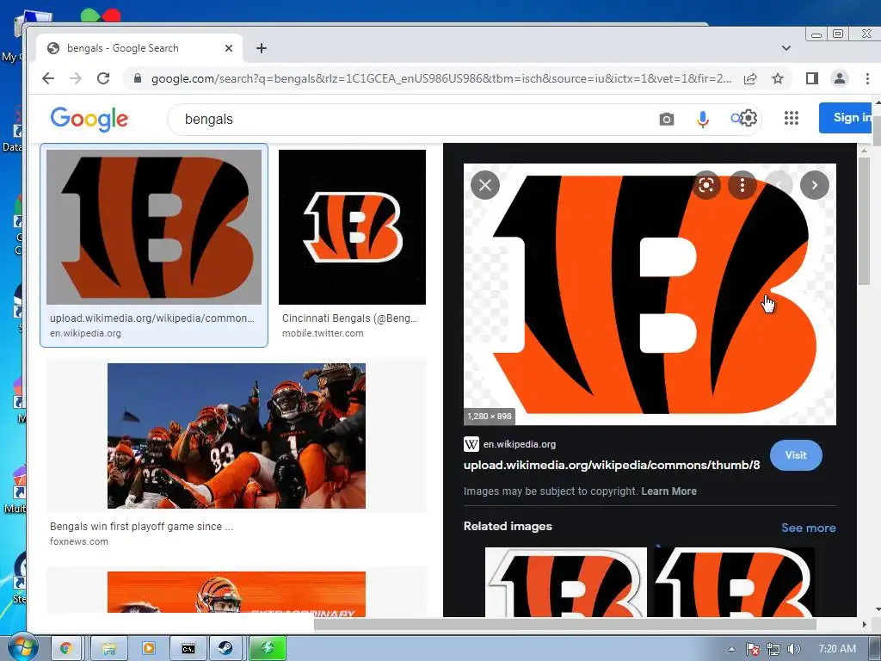Share this page using address bar icon
This screenshot has width=881, height=661.
pos(750,78)
